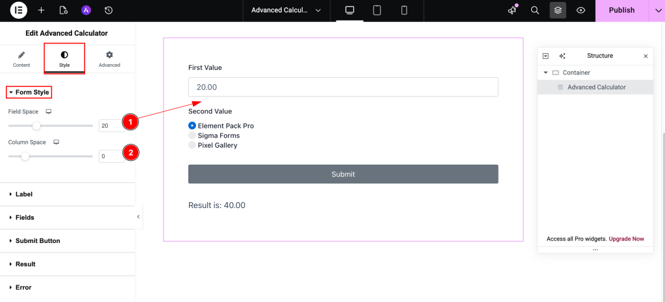The image size is (665, 302).
Task: Expand the Submit Button section
Action: pyautogui.click(x=38, y=241)
